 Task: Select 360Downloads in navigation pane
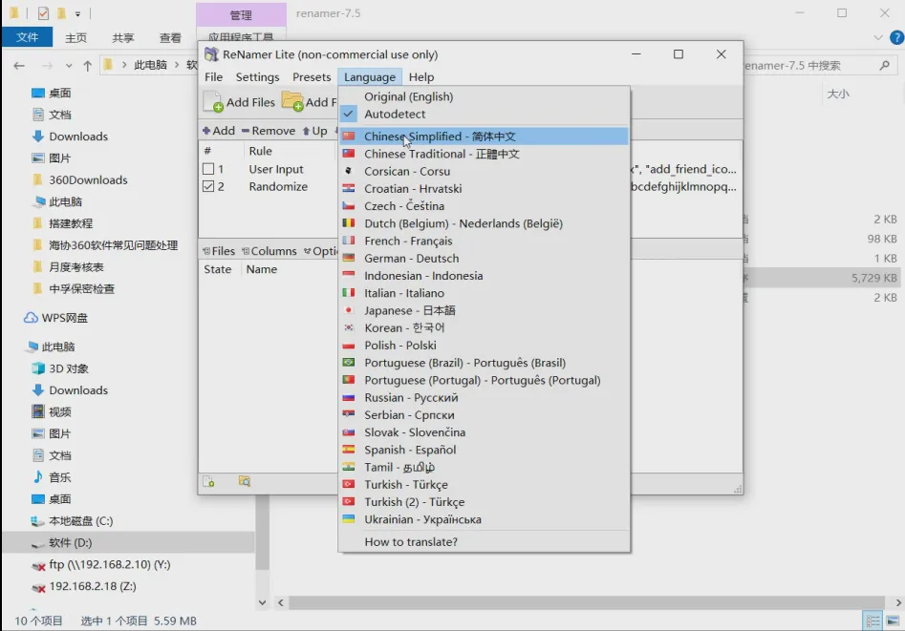pyautogui.click(x=88, y=180)
